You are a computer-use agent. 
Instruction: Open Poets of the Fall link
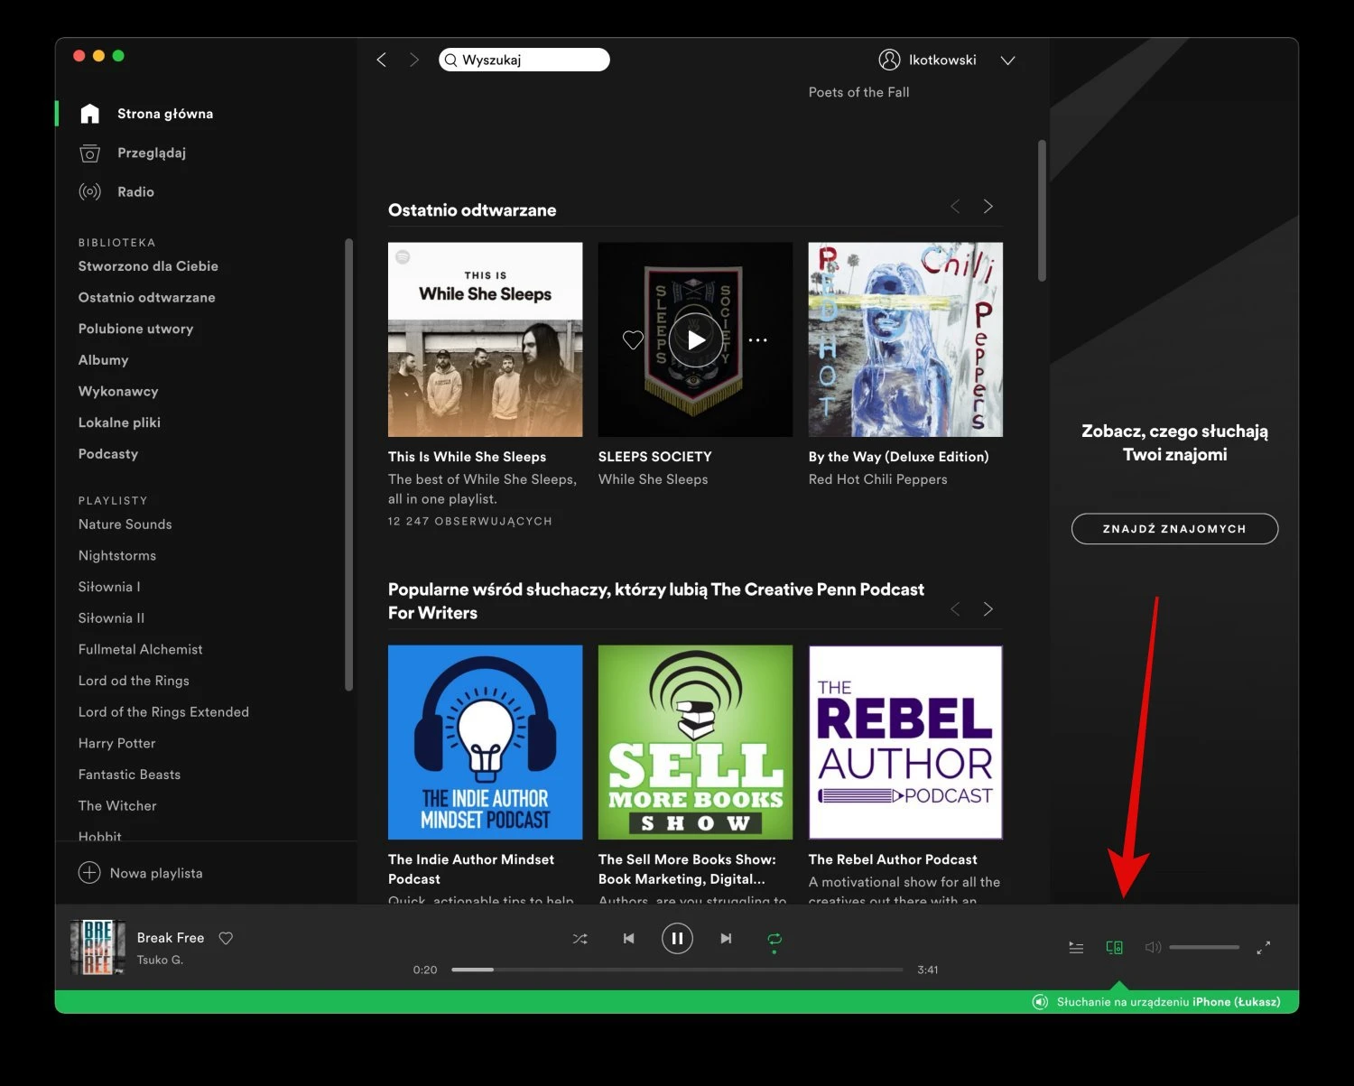[x=858, y=92]
